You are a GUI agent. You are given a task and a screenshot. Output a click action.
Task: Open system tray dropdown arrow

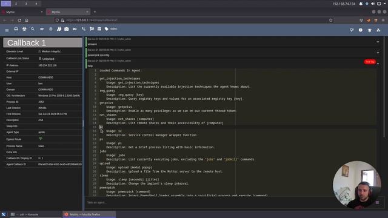click(x=385, y=4)
